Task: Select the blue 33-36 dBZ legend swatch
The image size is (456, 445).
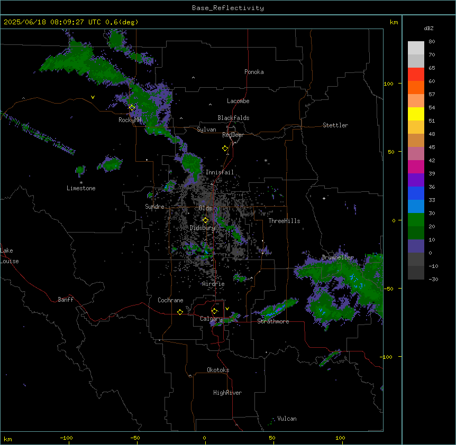Action: 416,193
